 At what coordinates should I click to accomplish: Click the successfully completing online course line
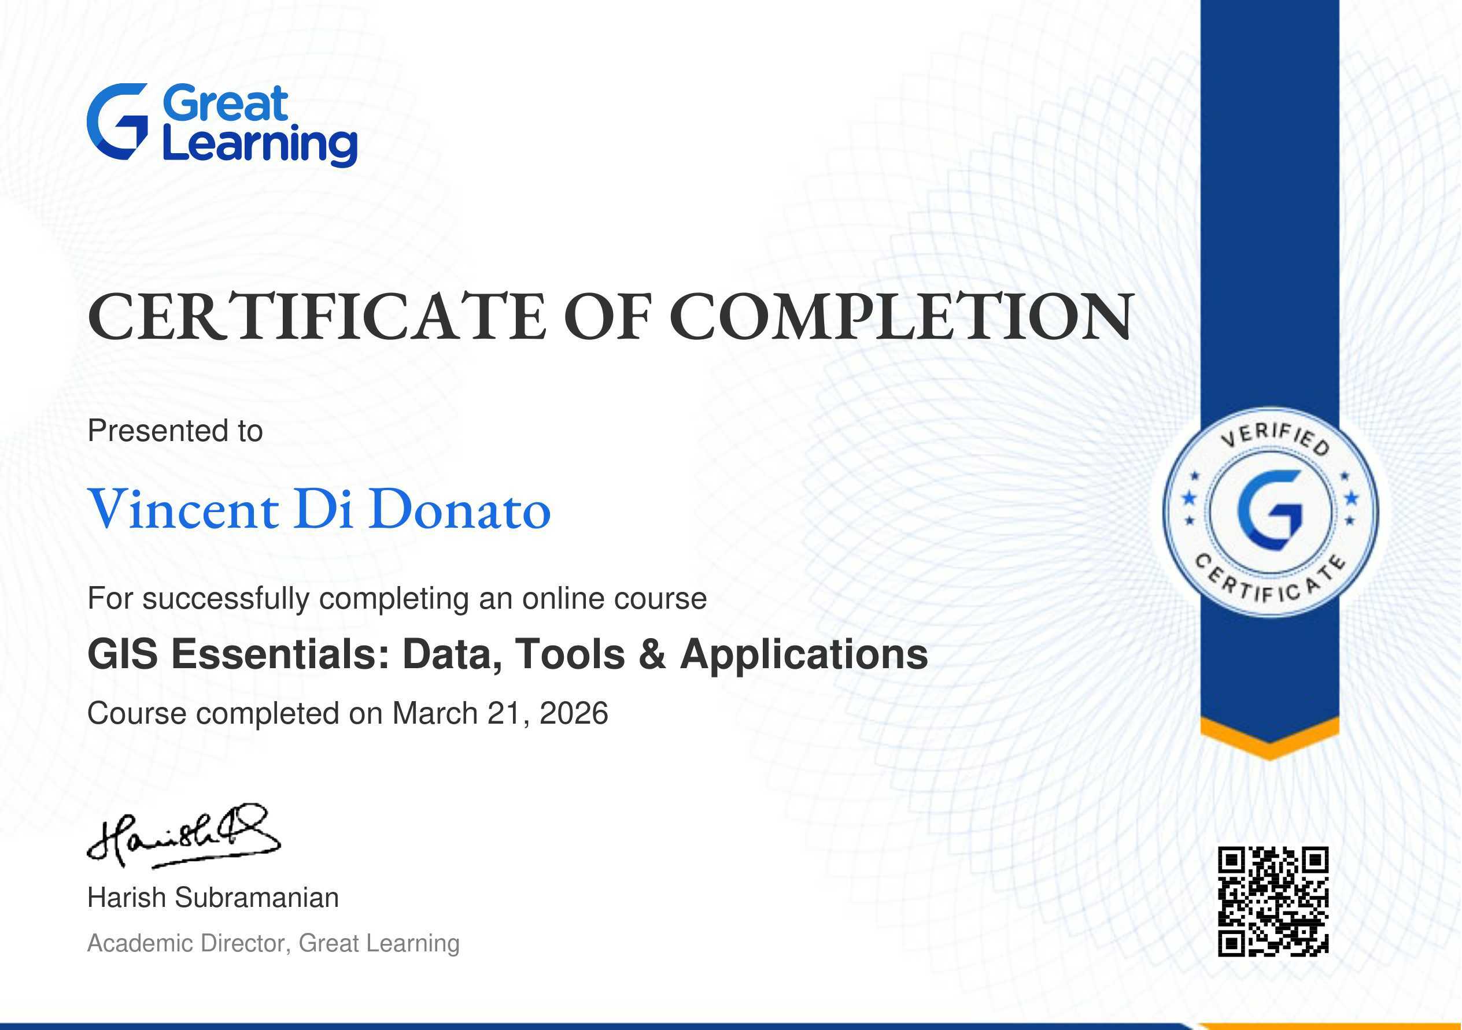(x=397, y=598)
